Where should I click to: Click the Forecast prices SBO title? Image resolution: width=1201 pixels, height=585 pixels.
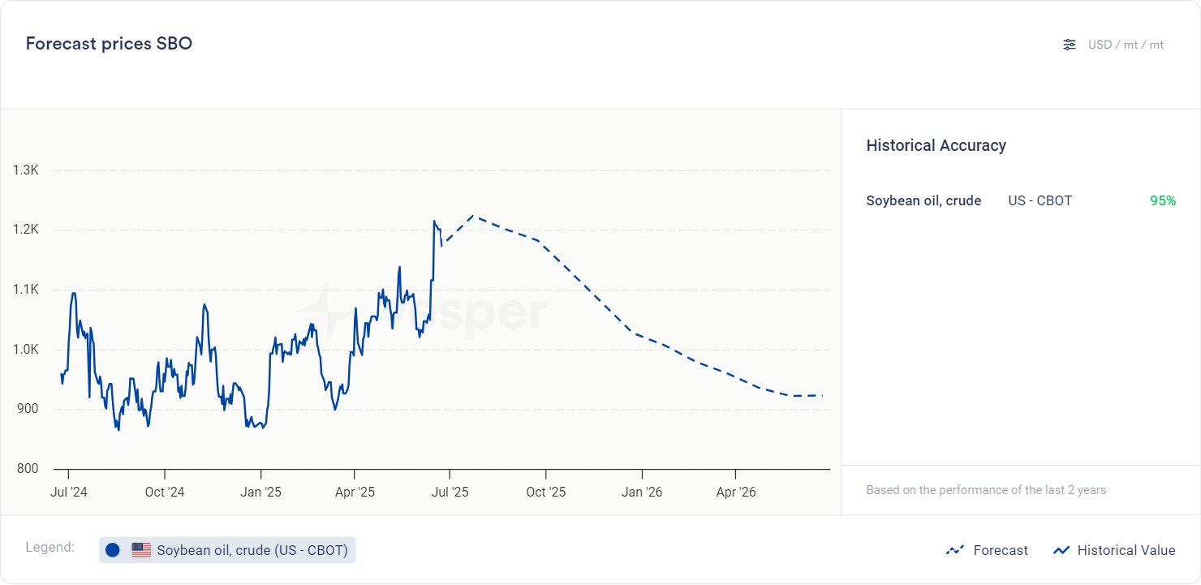click(x=109, y=44)
